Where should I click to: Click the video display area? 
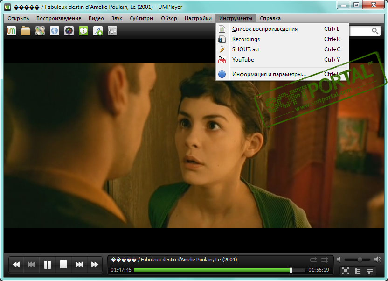(194, 146)
